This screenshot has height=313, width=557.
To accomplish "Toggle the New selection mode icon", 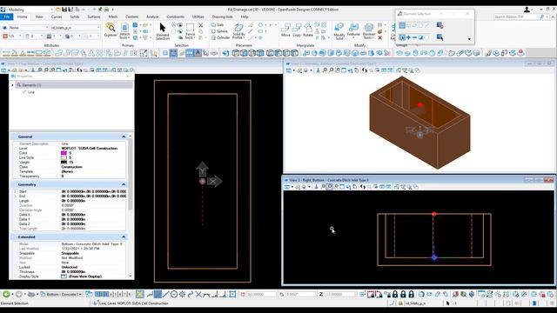I will click(402, 37).
